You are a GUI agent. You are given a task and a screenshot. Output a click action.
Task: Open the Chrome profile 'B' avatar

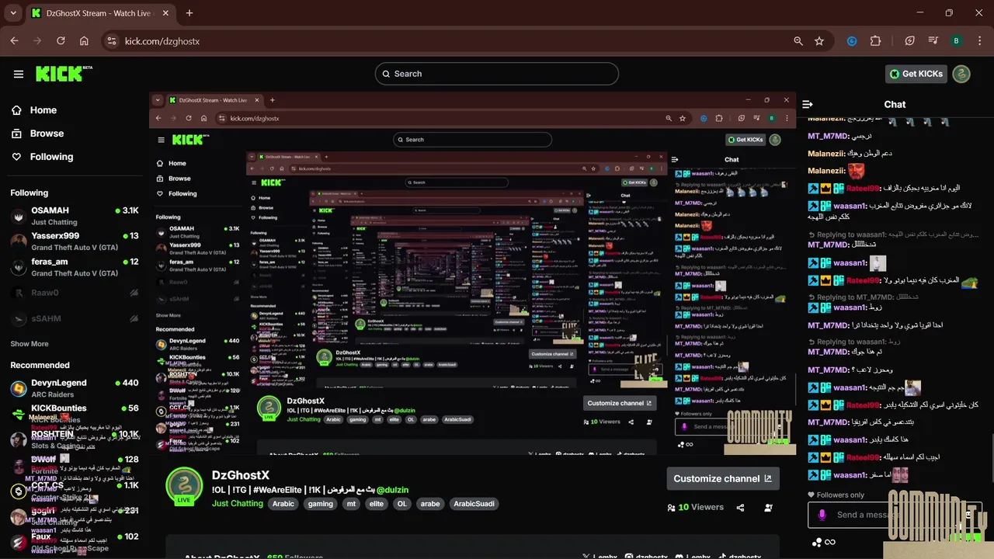pyautogui.click(x=956, y=41)
